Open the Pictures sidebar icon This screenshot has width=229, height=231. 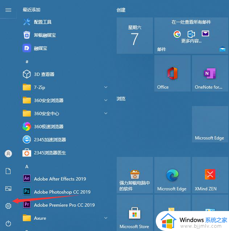pos(8,189)
